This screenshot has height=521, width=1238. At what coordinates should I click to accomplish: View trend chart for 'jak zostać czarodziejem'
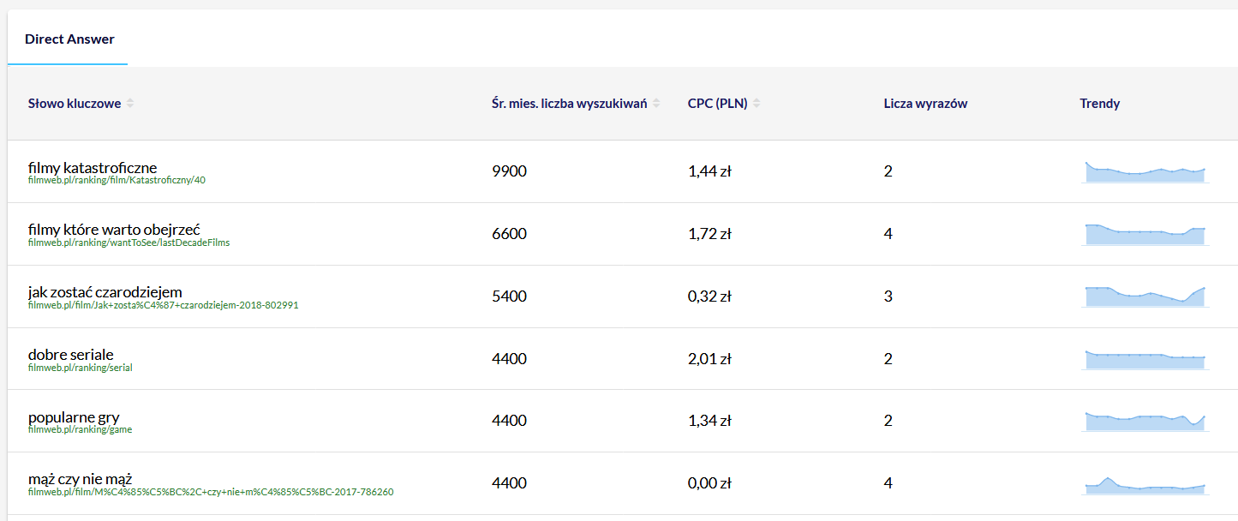point(1145,296)
